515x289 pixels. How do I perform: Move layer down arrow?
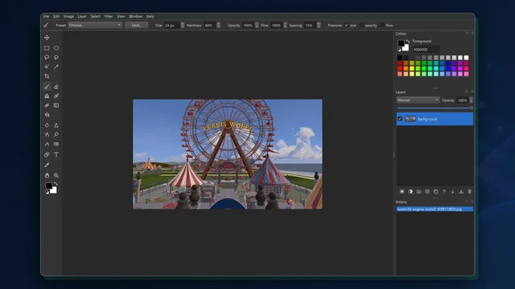452,192
